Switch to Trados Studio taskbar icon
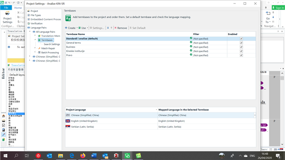 [x=127, y=156]
